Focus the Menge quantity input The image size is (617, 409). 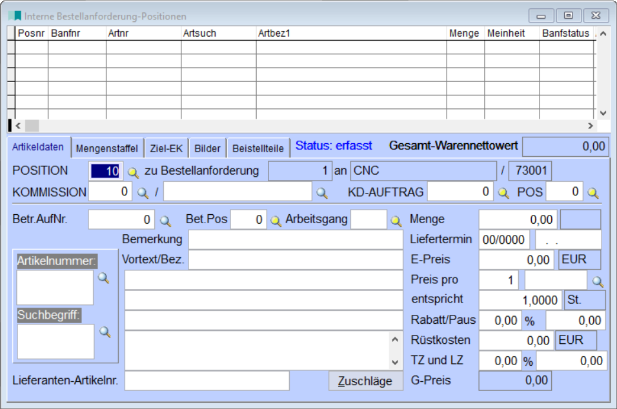518,220
